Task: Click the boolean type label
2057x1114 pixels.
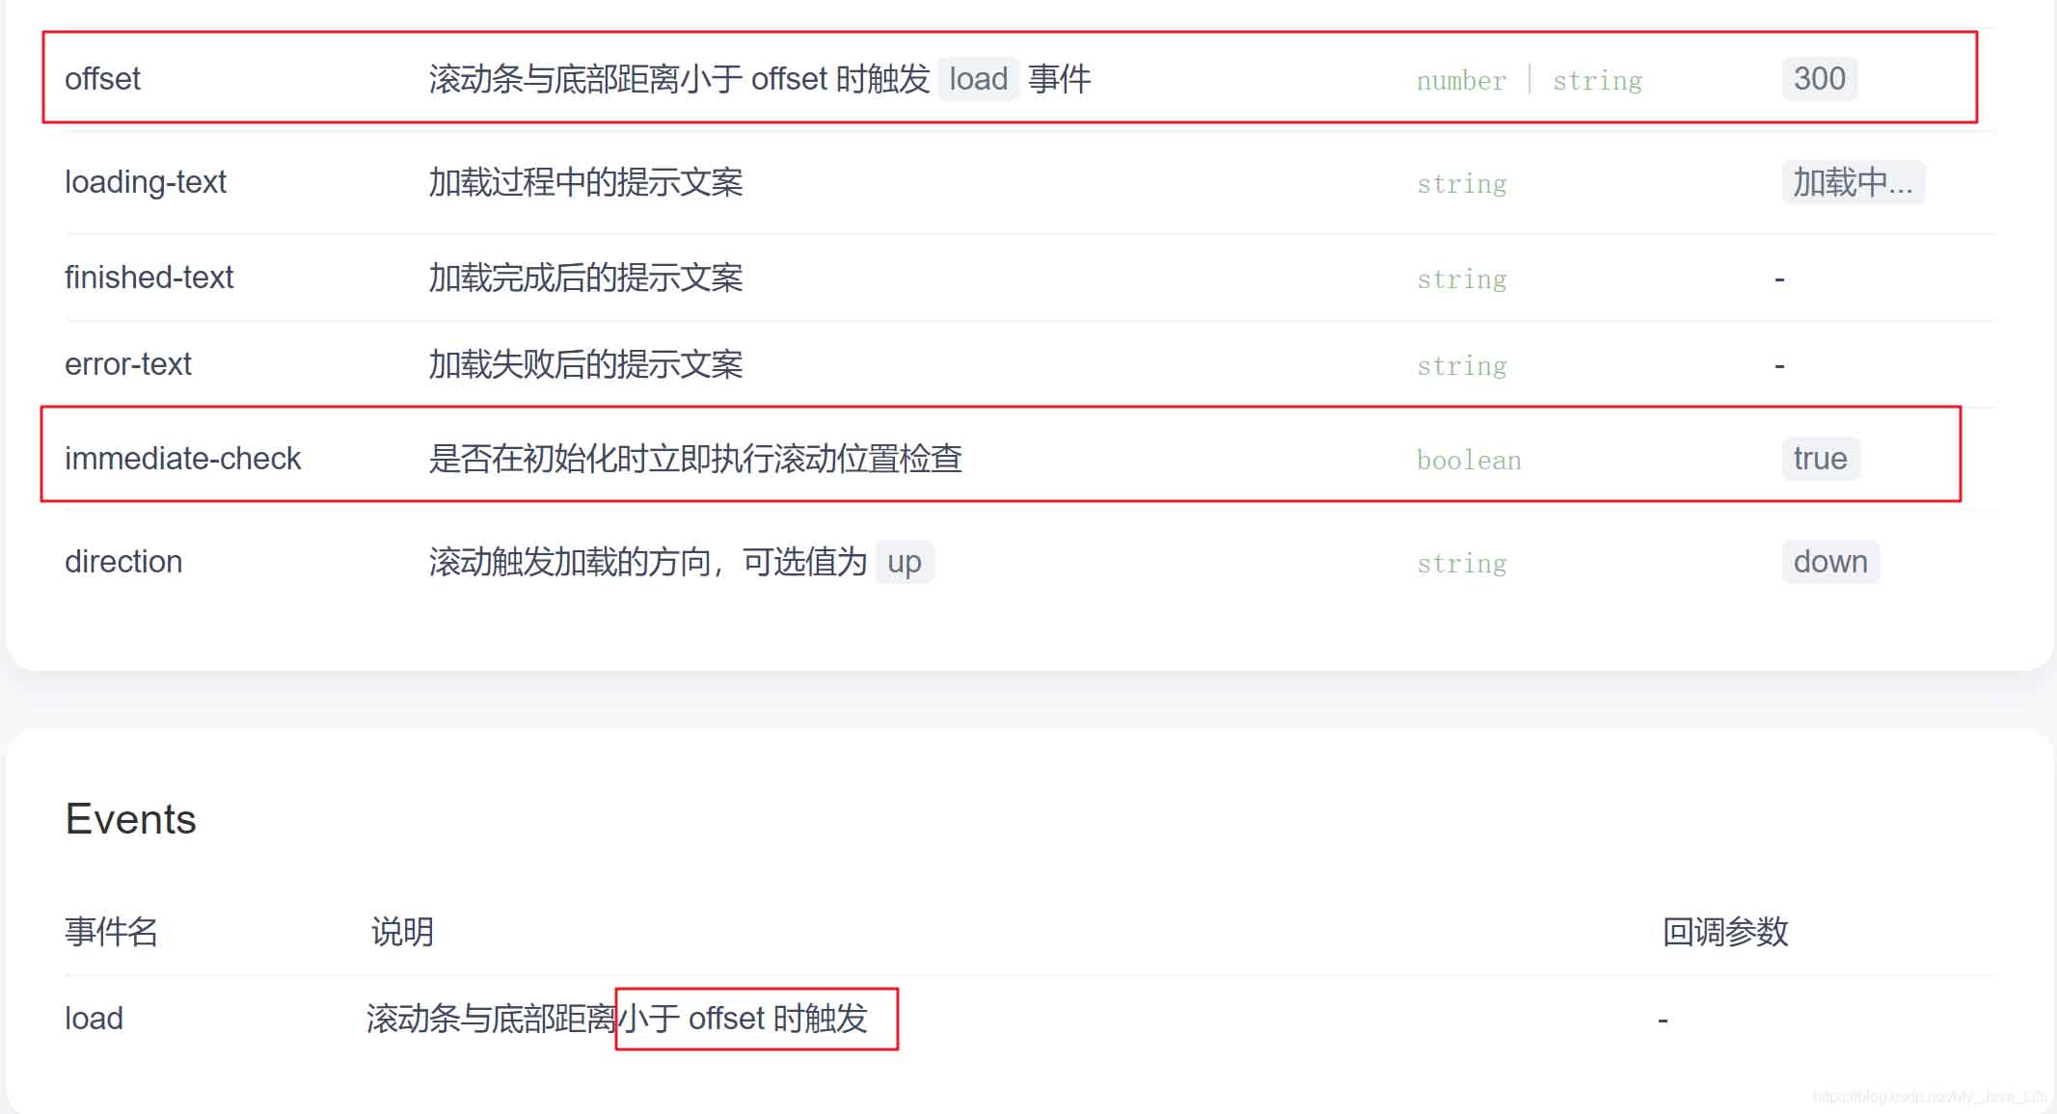Action: [1469, 460]
